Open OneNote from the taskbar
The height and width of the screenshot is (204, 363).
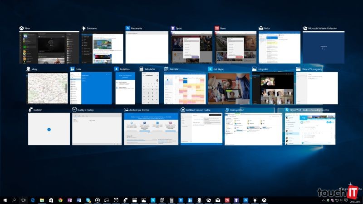click(70, 200)
